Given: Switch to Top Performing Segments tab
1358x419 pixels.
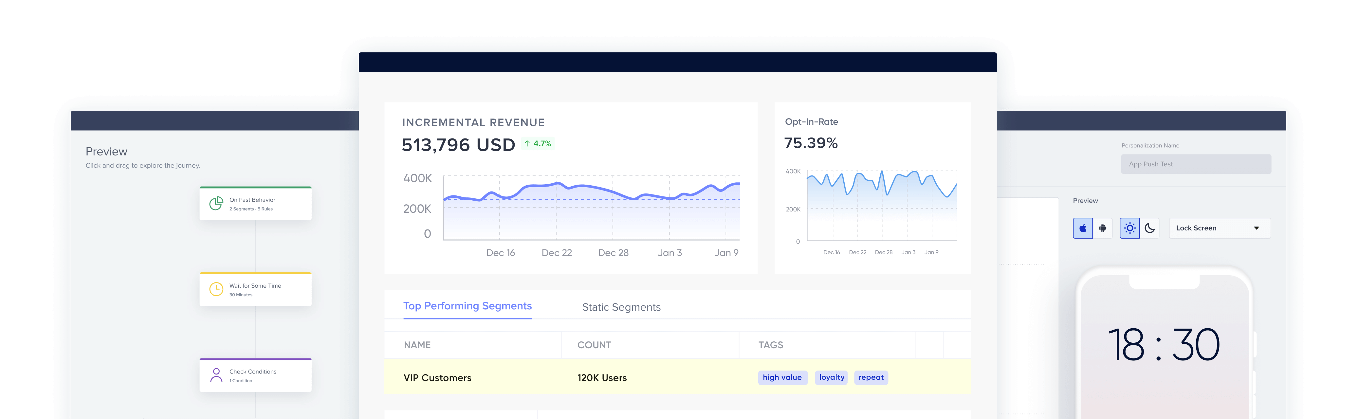Looking at the screenshot, I should click(x=467, y=306).
